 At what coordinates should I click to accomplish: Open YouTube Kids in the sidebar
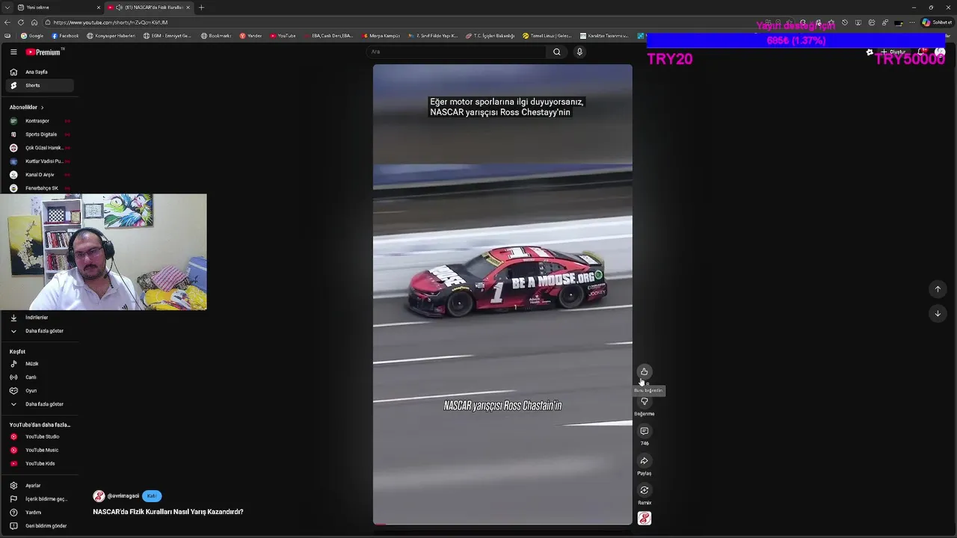(x=39, y=463)
